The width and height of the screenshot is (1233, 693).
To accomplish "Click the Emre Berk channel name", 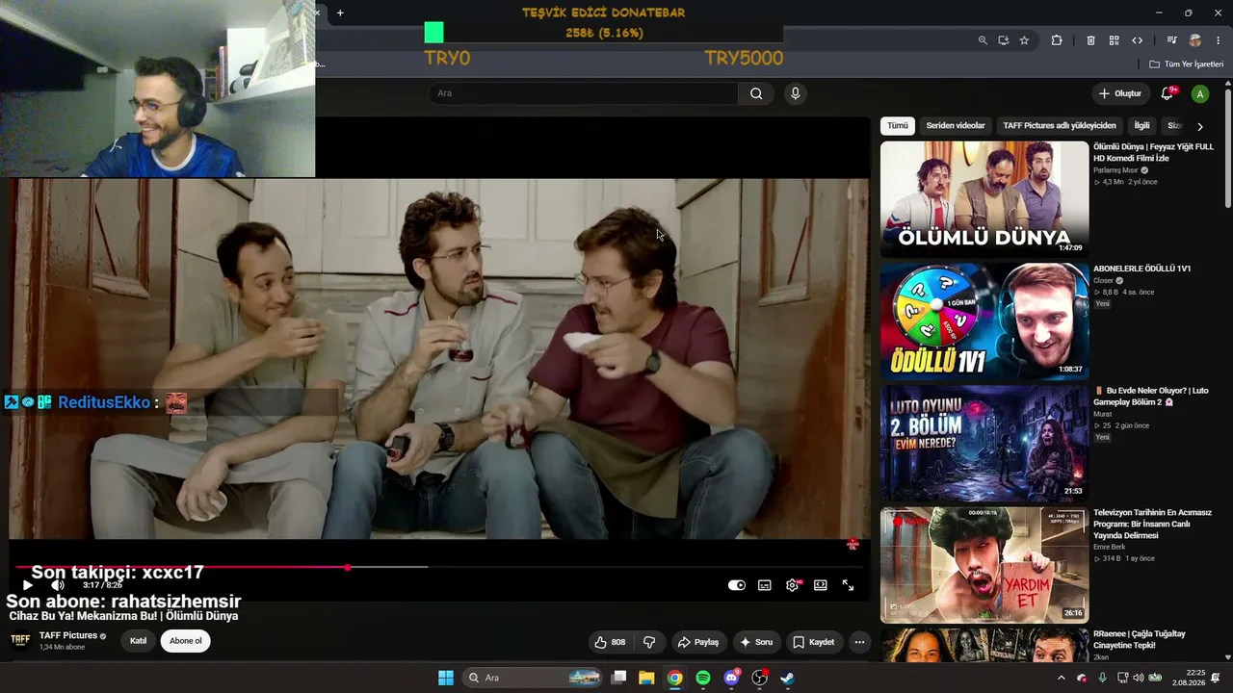I will pos(1109,547).
